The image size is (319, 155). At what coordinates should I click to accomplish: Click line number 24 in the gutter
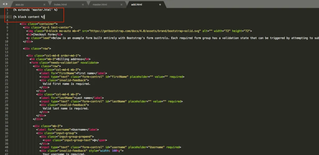click(7, 91)
